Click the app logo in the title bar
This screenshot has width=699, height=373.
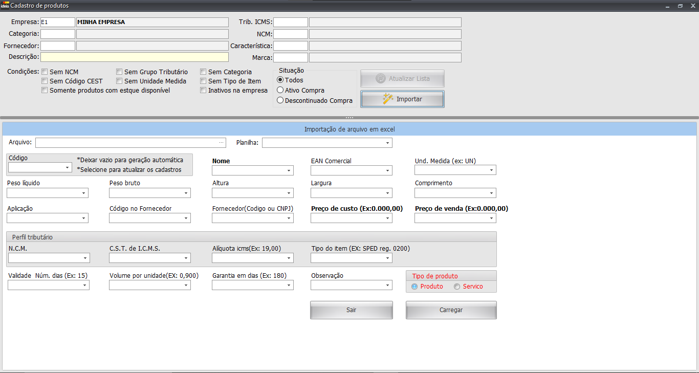[5, 6]
